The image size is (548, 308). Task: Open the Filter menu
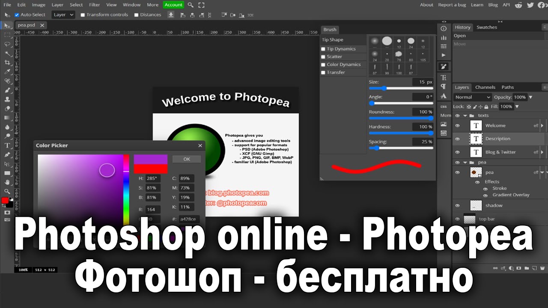(94, 5)
